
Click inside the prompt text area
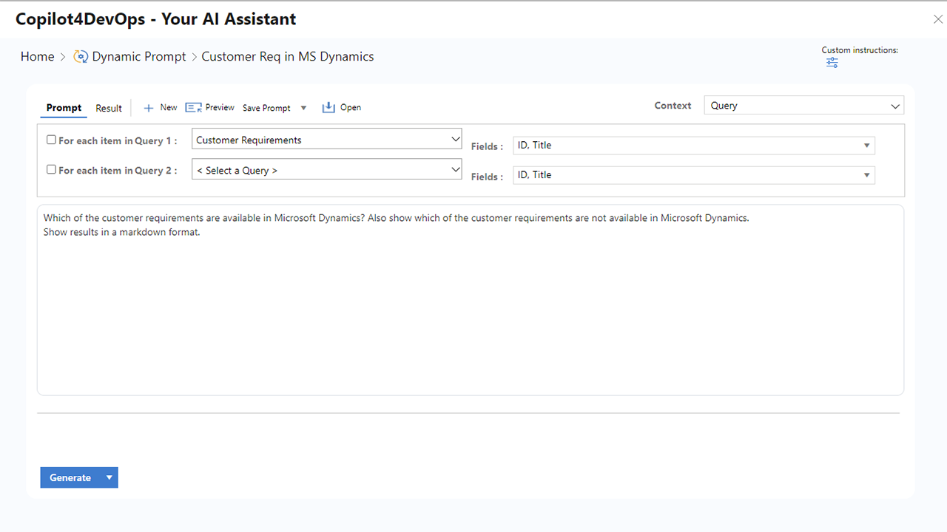point(471,300)
